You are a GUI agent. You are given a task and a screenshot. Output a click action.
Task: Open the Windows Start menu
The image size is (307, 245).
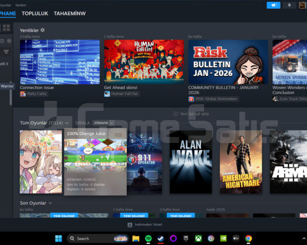[58, 239]
